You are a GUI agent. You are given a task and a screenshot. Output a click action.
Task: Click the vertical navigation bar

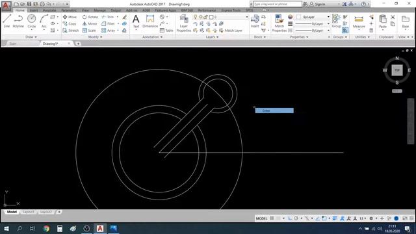(411, 122)
